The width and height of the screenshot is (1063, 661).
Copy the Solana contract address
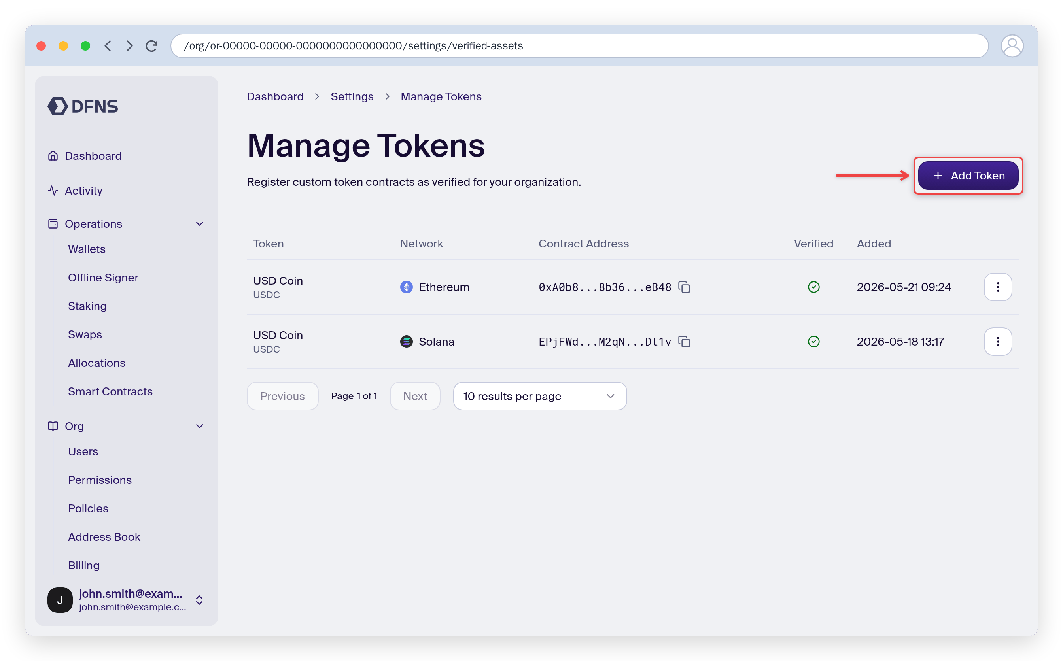[684, 342]
